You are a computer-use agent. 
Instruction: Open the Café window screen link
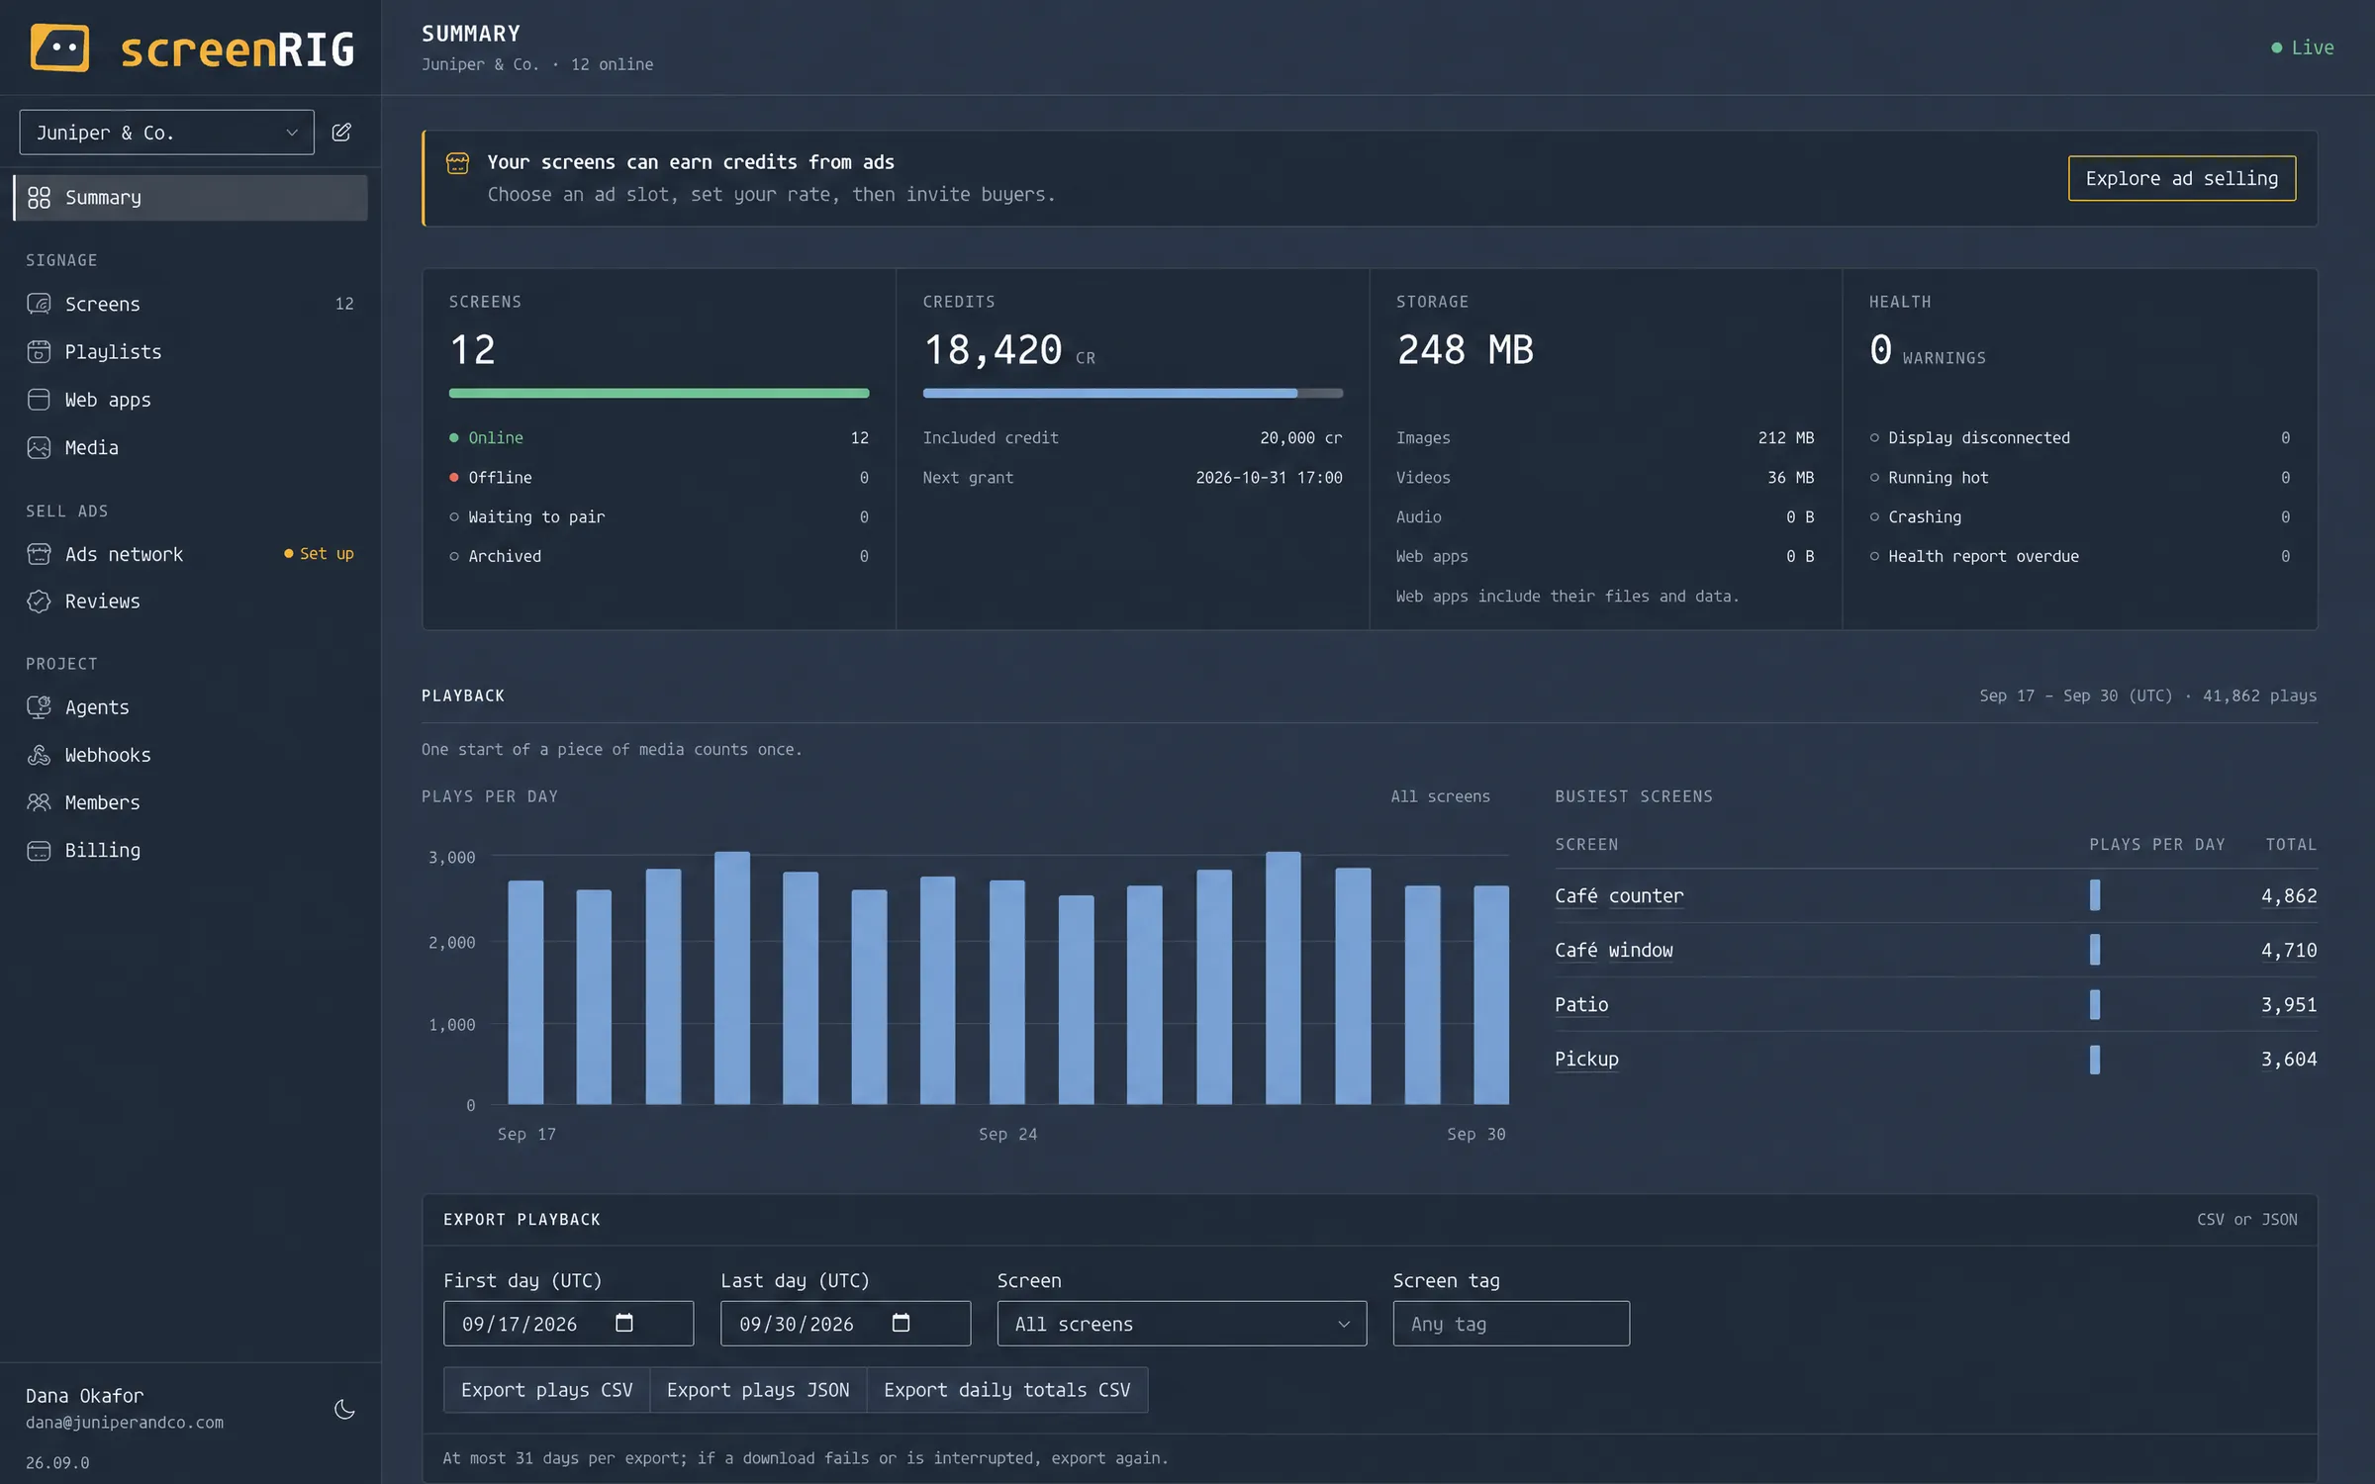tap(1613, 951)
